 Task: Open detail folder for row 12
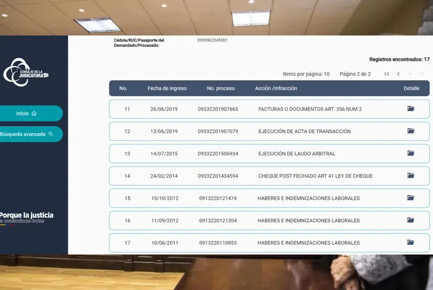pos(410,131)
